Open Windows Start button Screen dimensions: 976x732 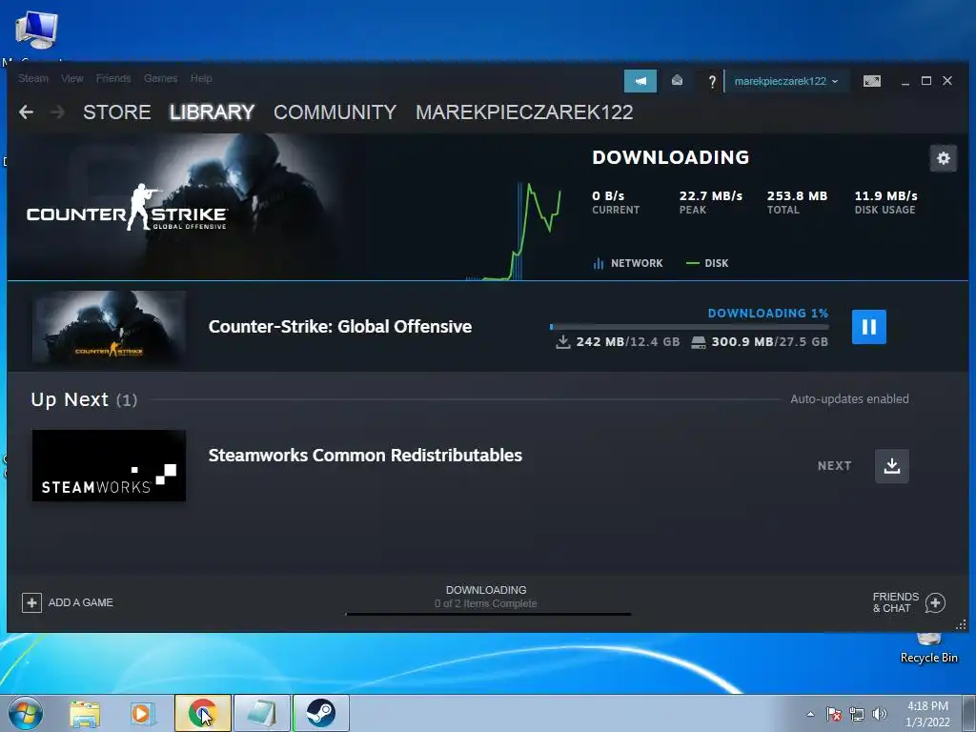(26, 713)
